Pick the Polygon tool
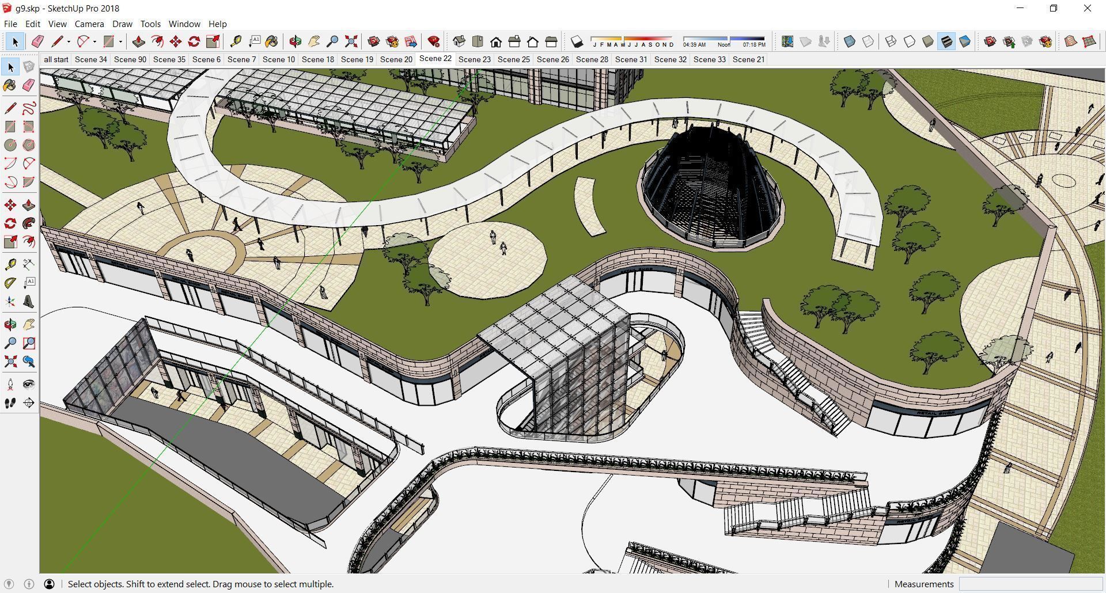This screenshot has width=1106, height=593. tap(29, 145)
